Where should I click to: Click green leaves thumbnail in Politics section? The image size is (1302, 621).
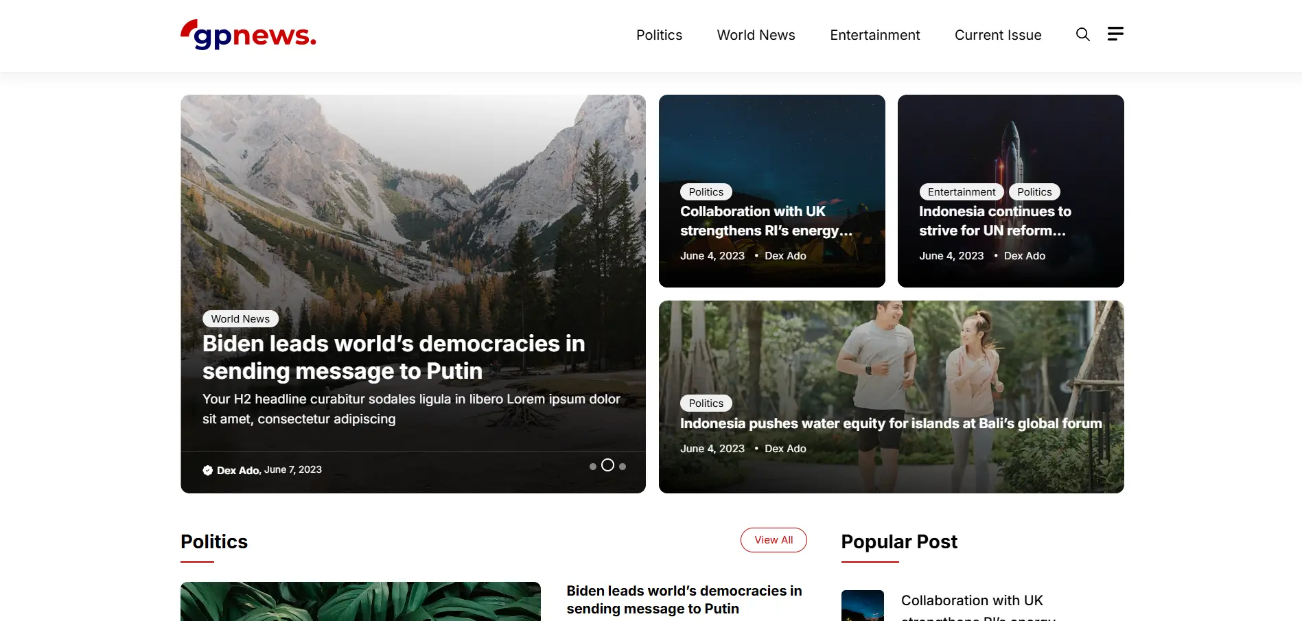click(360, 602)
